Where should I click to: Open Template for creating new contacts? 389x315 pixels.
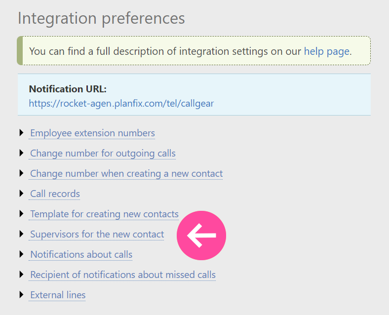coord(105,214)
